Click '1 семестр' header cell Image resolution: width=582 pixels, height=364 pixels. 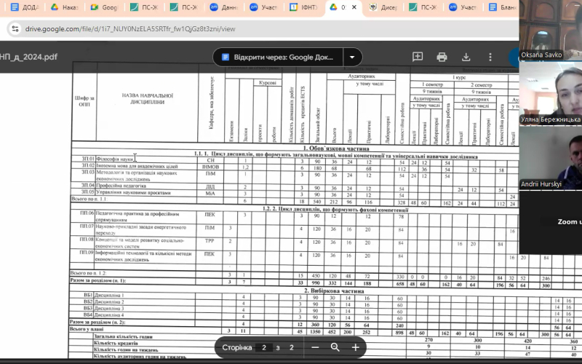point(432,84)
